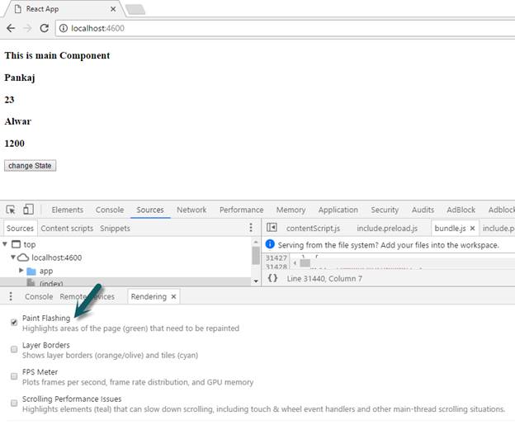515x425 pixels.
Task: Enable the Layer Borders checkbox
Action: 14,349
